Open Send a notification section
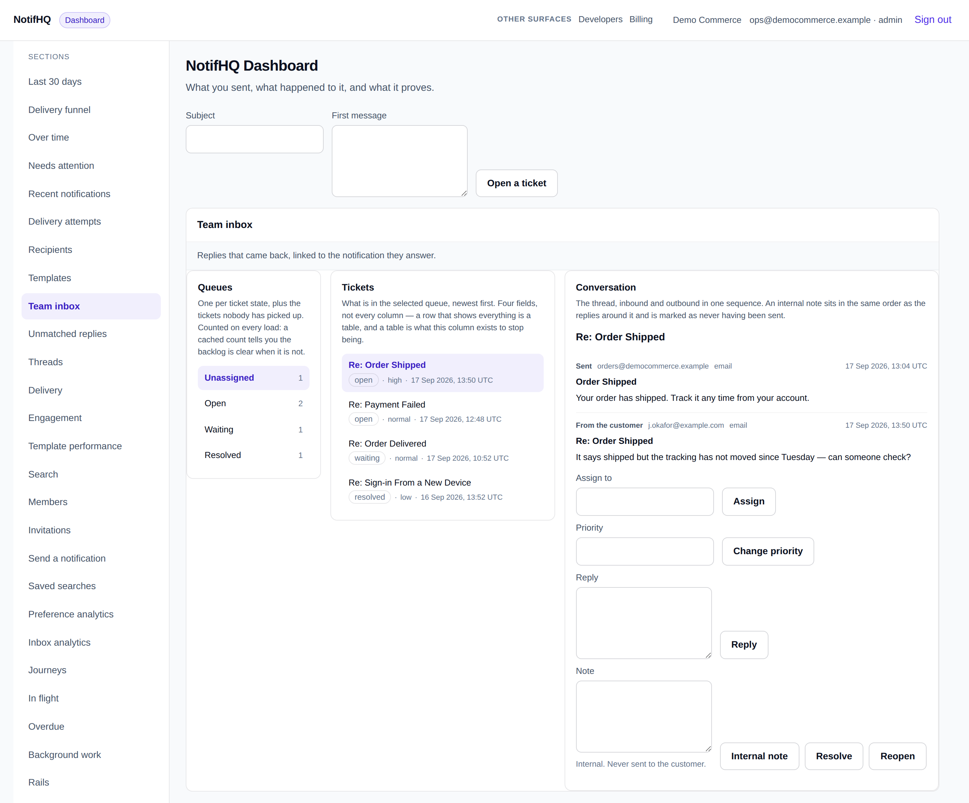Image resolution: width=969 pixels, height=803 pixels. click(x=91, y=558)
